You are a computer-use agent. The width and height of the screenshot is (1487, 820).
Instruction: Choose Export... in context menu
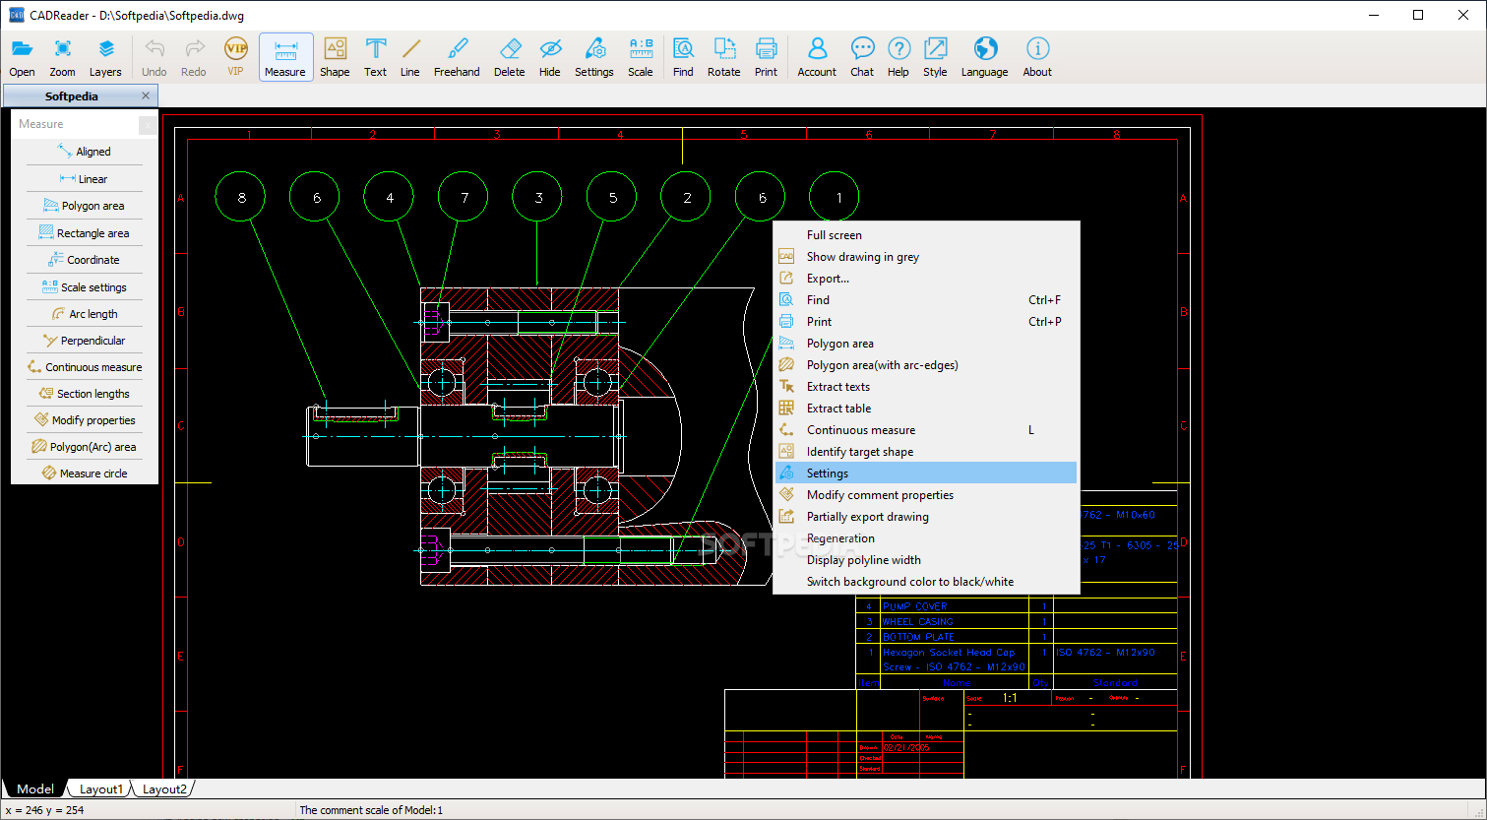pyautogui.click(x=926, y=279)
